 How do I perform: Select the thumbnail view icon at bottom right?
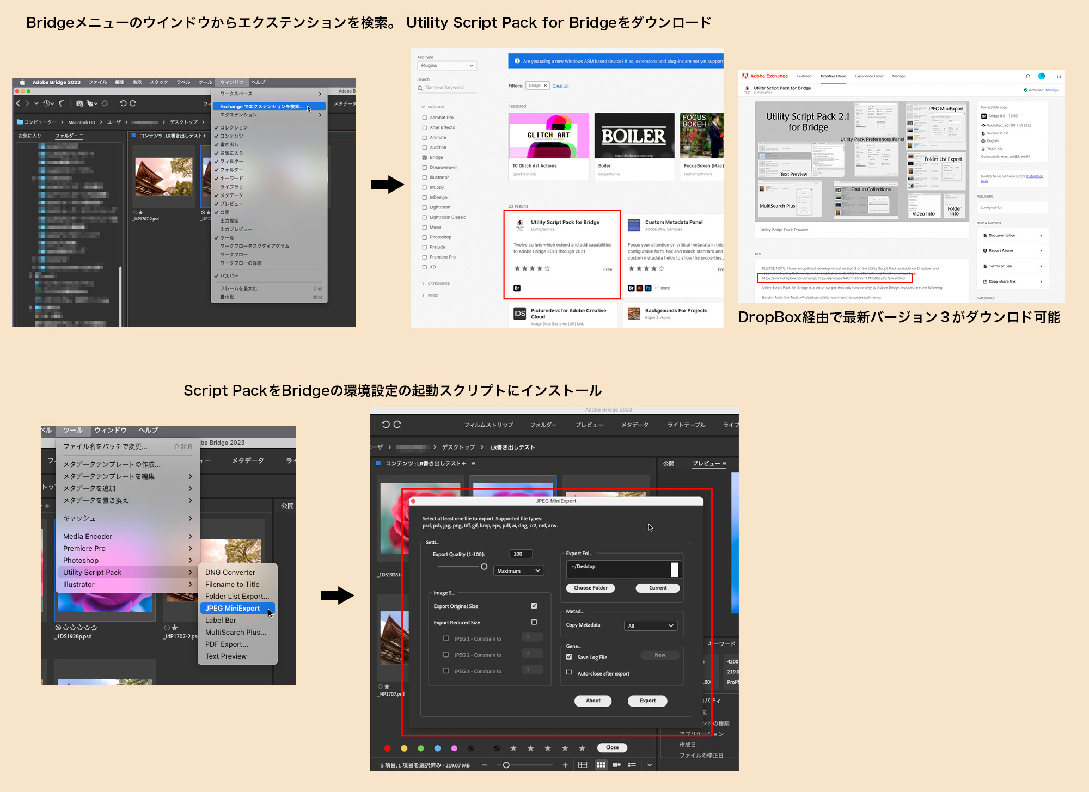click(x=601, y=764)
